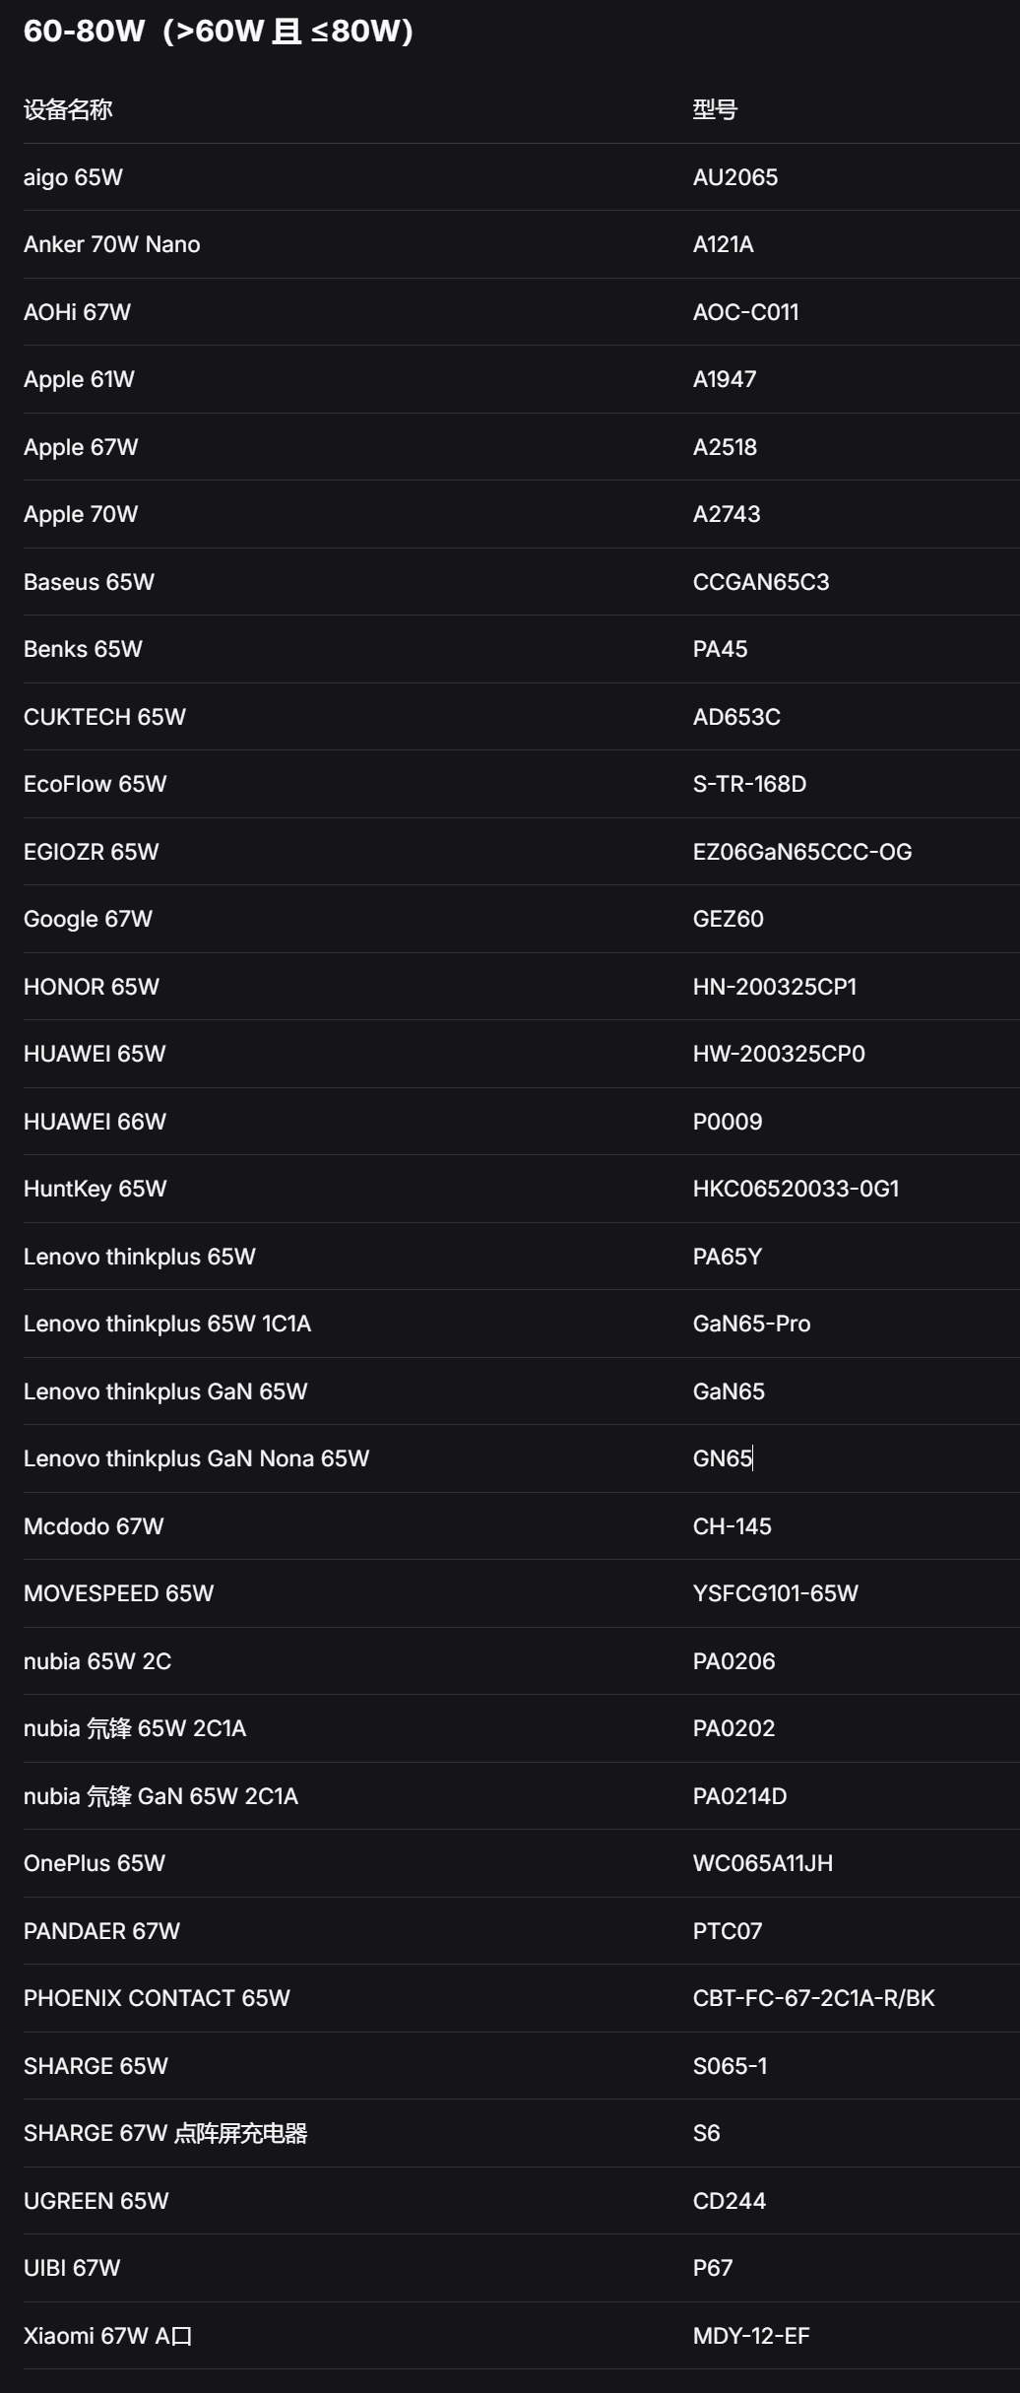Click the SHARGE 67W 点阵屏充电器 row
Screen dimensions: 1020x2393
(522, 2133)
